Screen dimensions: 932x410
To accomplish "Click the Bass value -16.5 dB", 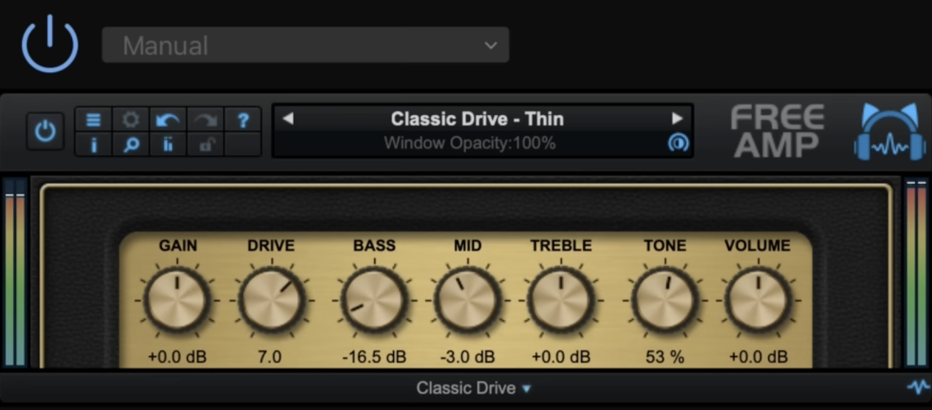I will [x=374, y=357].
